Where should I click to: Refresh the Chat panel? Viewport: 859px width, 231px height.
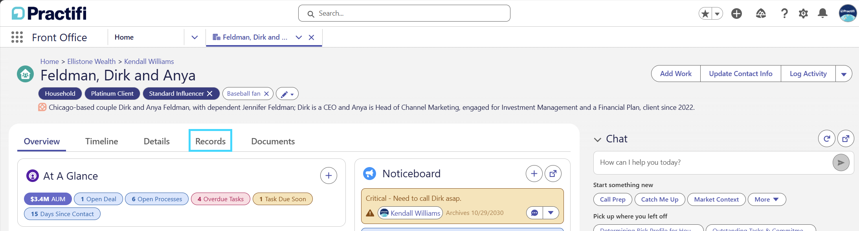point(827,138)
